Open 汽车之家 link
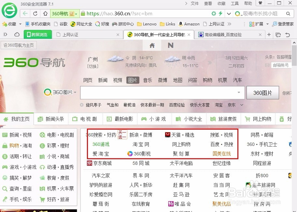Image resolution: width=297 pixels, height=212 pixels. (x=101, y=176)
